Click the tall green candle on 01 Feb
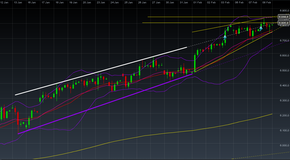290x160 pixels. [195, 63]
